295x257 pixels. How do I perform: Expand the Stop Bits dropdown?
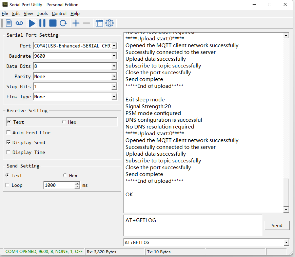[x=114, y=86]
